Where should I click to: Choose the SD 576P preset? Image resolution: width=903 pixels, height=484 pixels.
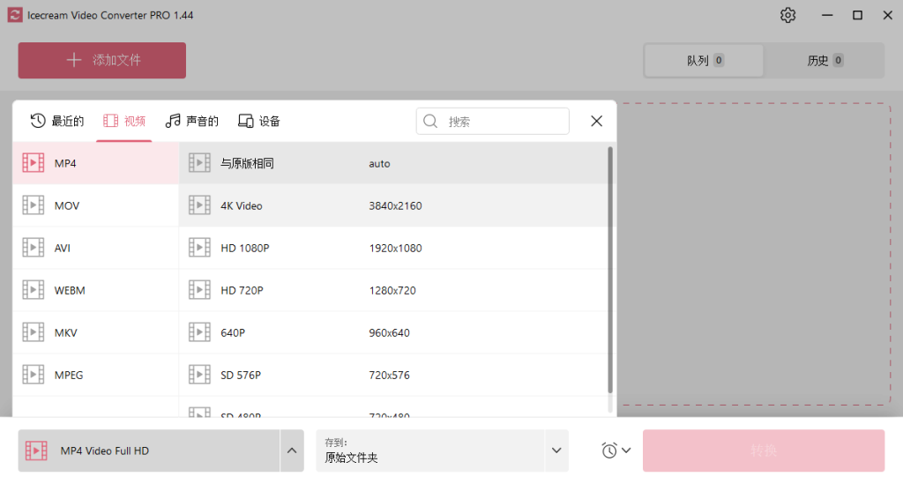[393, 375]
